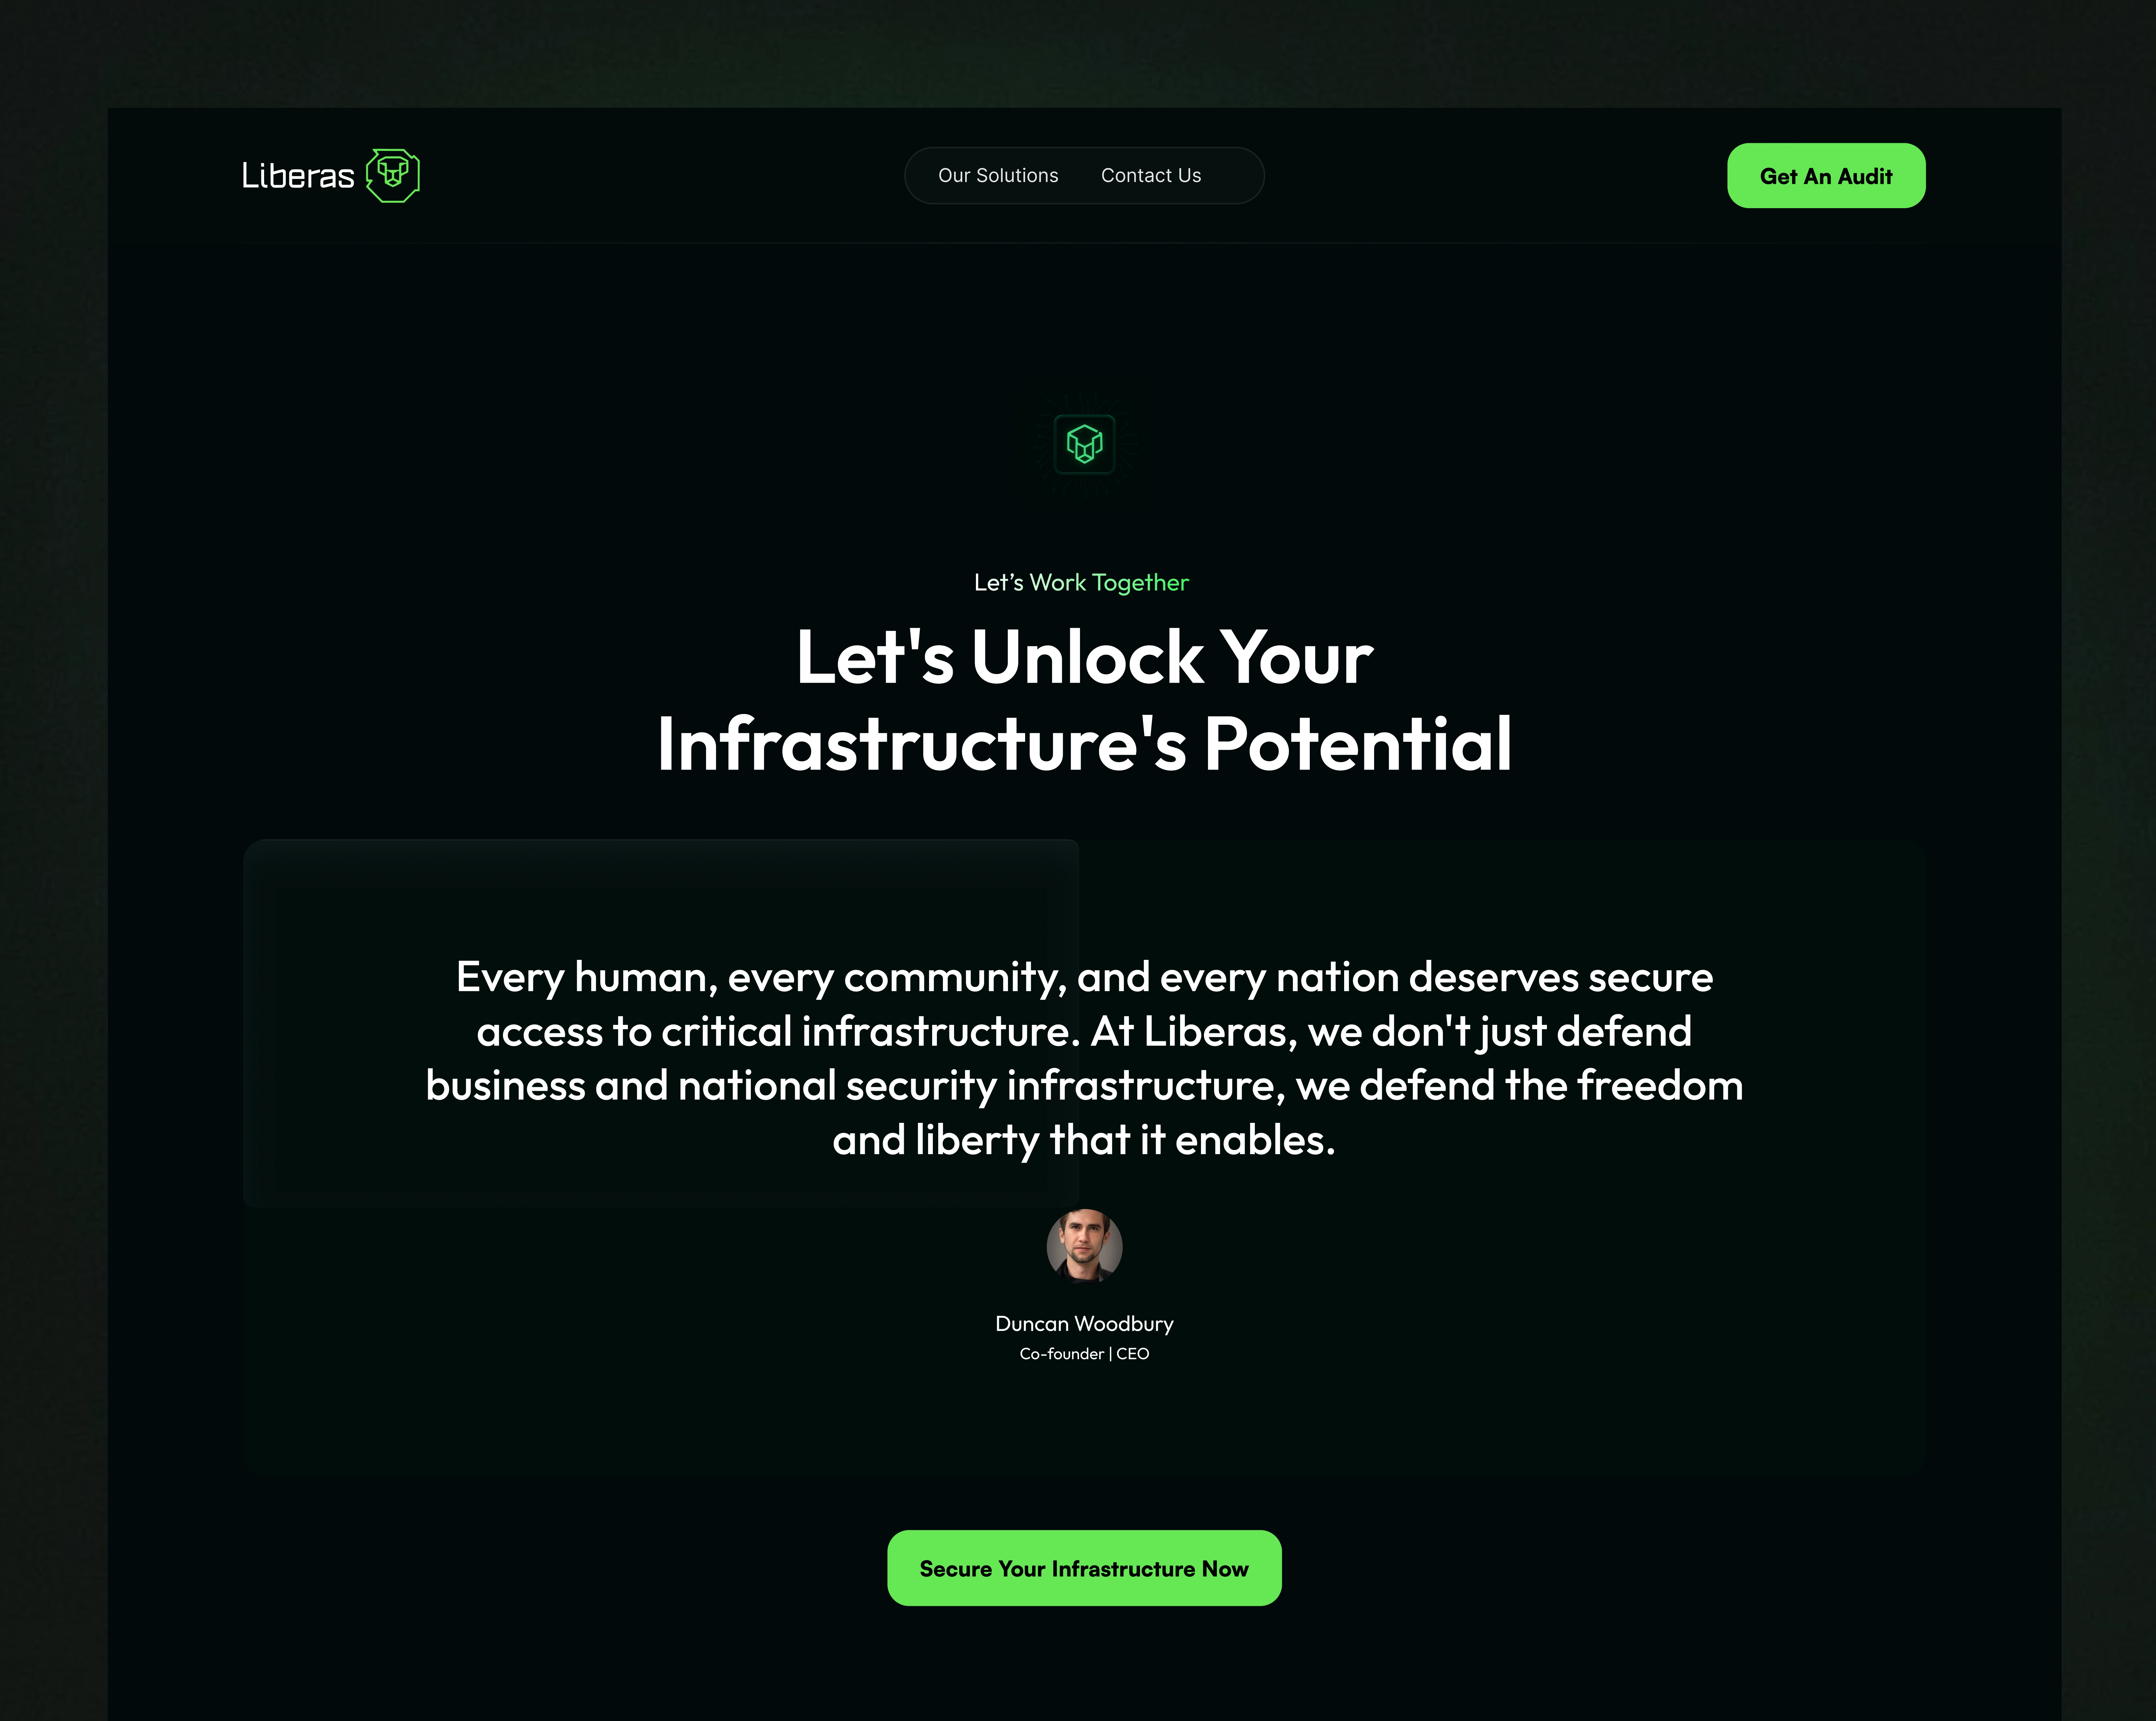Viewport: 2156px width, 1721px height.
Task: Click the Liberas wordmark in the header
Action: pos(298,176)
